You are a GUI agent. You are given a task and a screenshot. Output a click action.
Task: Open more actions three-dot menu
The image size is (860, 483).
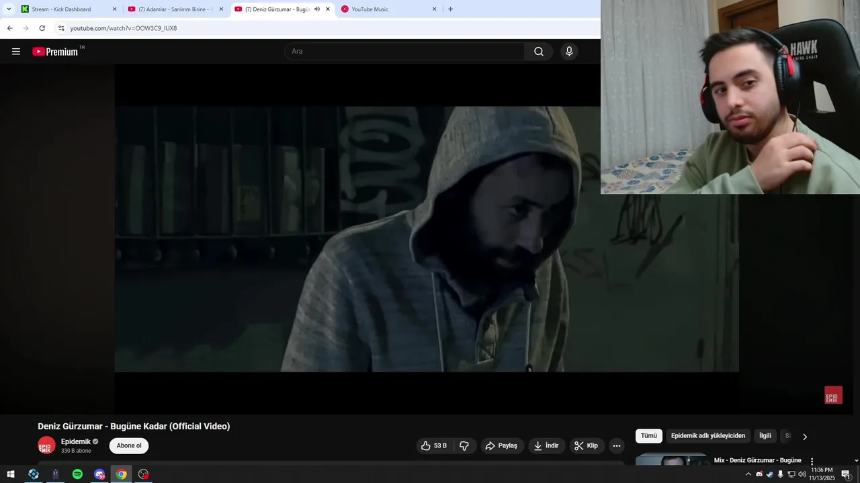click(x=617, y=445)
